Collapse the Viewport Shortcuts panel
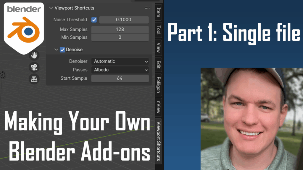 (51, 8)
